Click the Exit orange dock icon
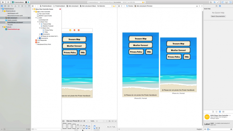The width and height of the screenshot is (233, 131). pos(79,30)
